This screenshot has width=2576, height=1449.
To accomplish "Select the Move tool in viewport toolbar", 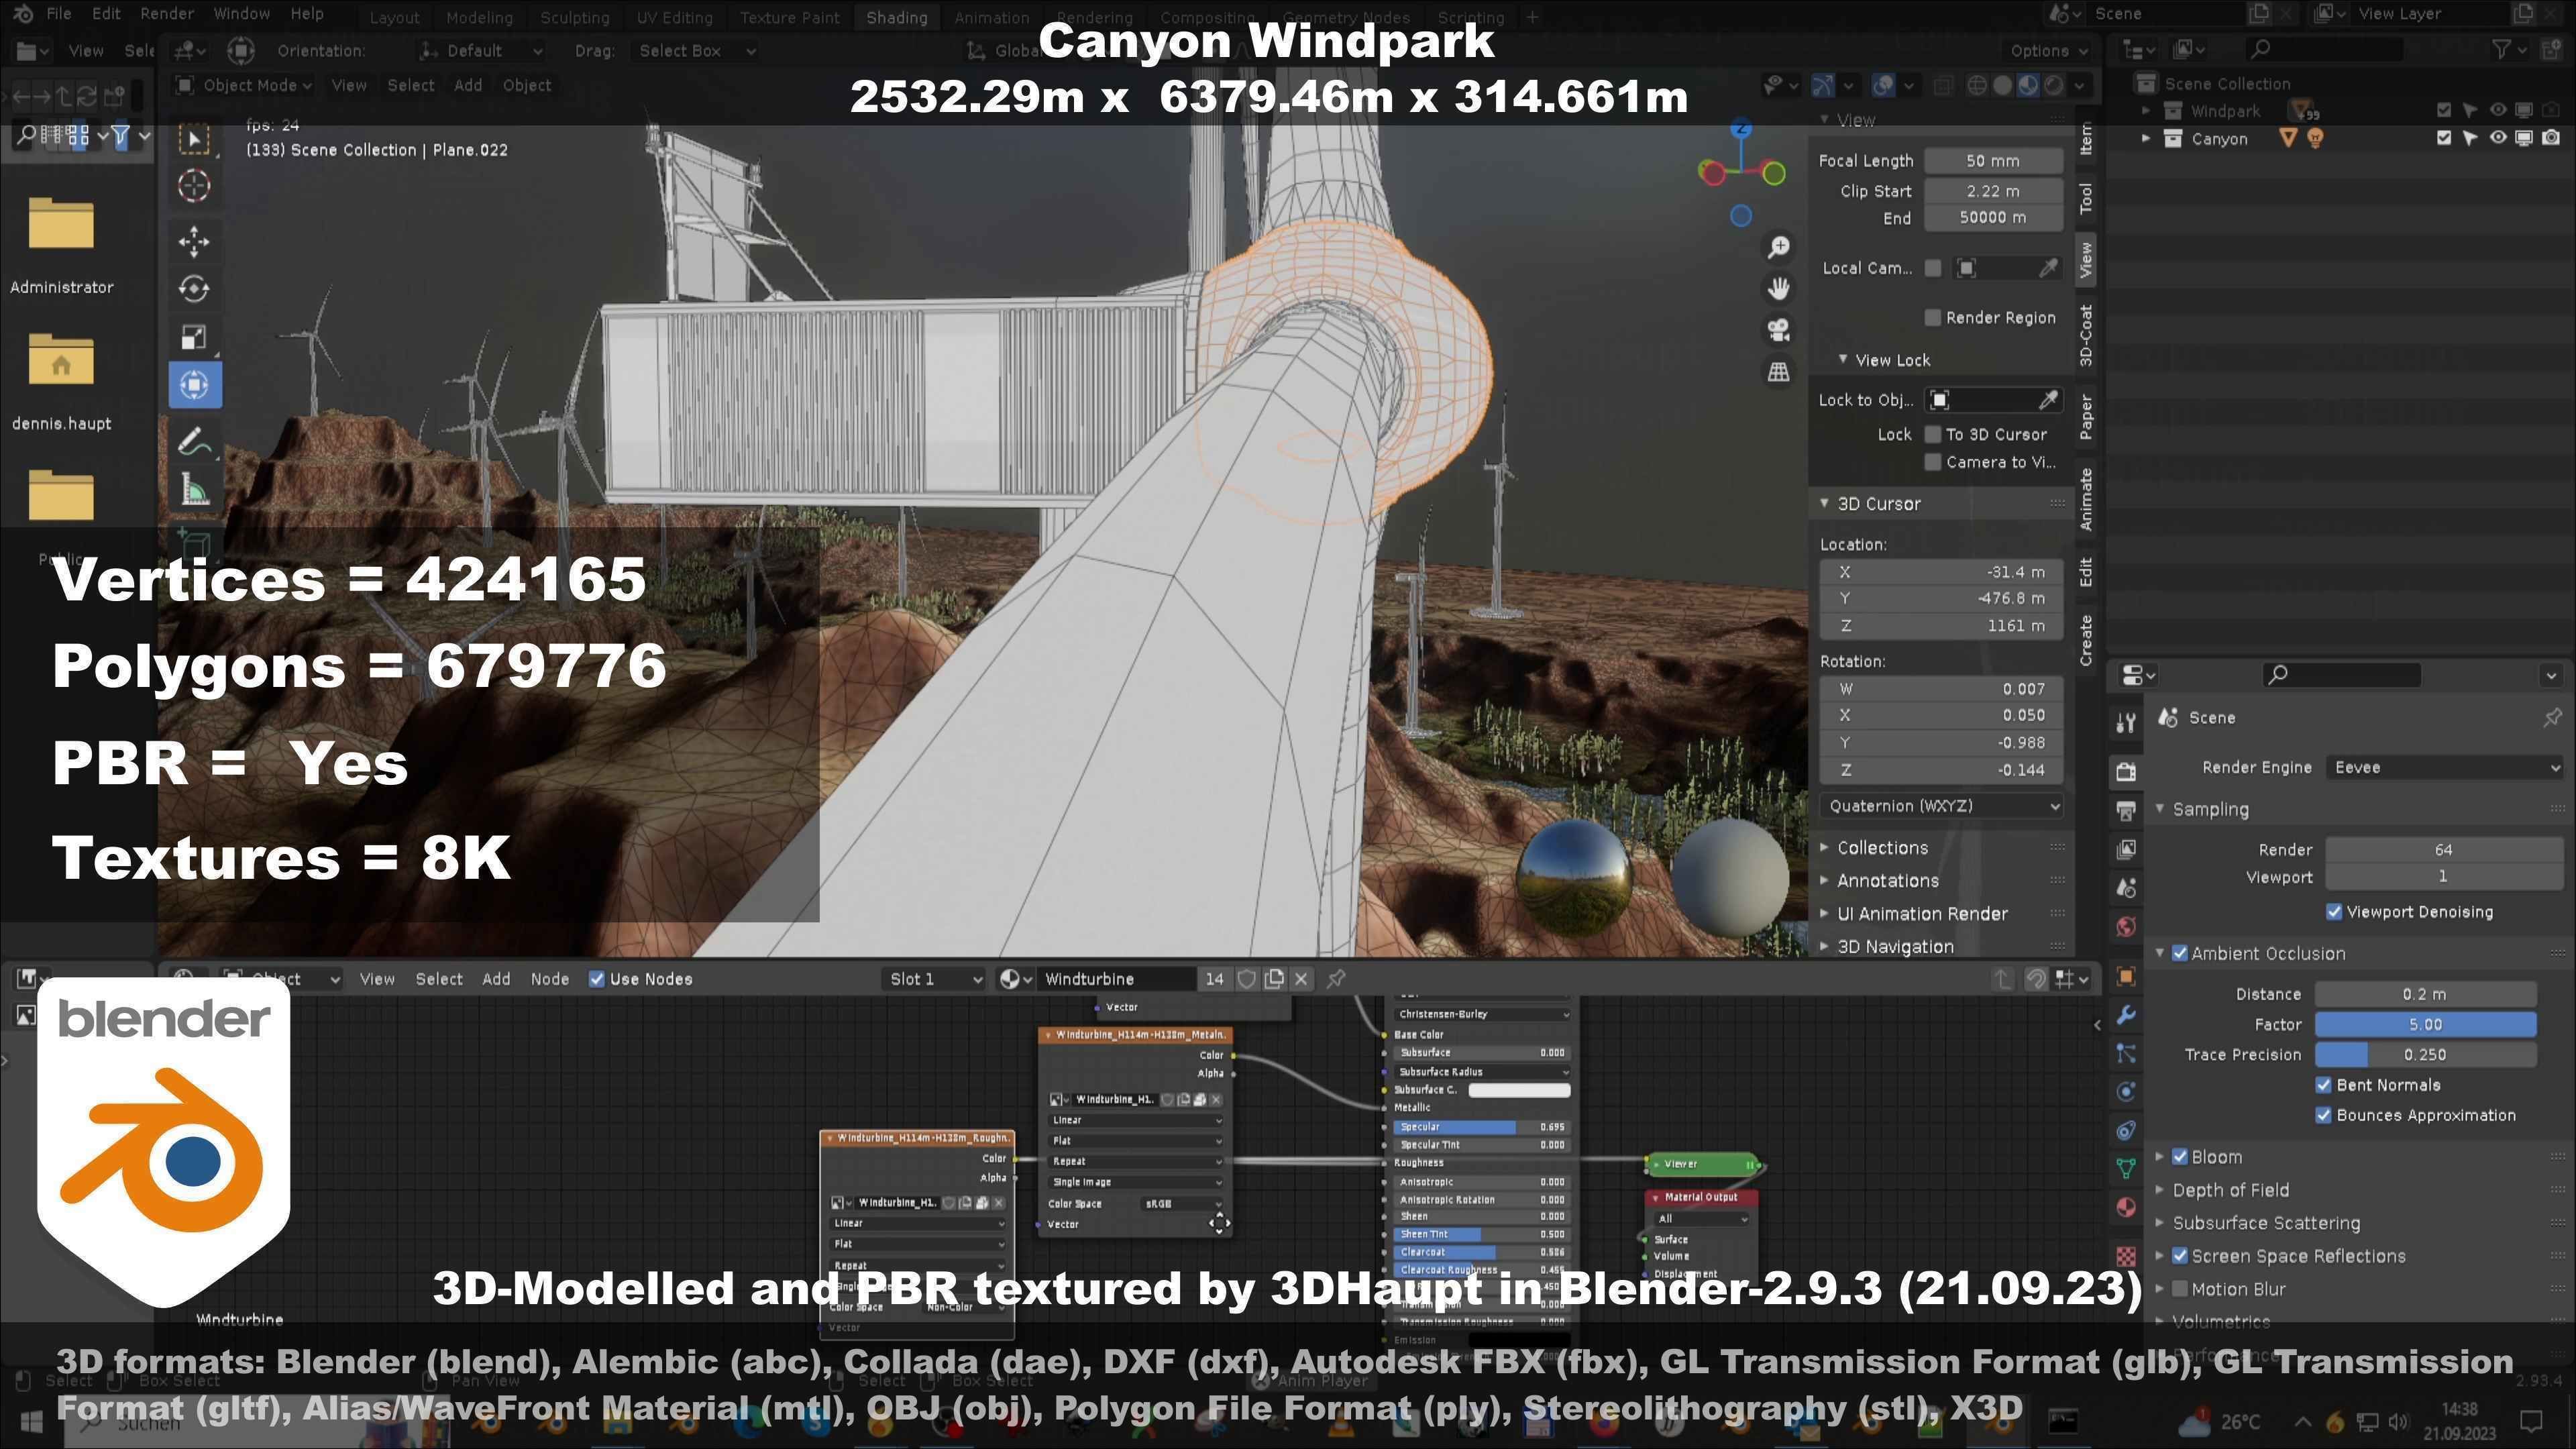I will click(194, 241).
